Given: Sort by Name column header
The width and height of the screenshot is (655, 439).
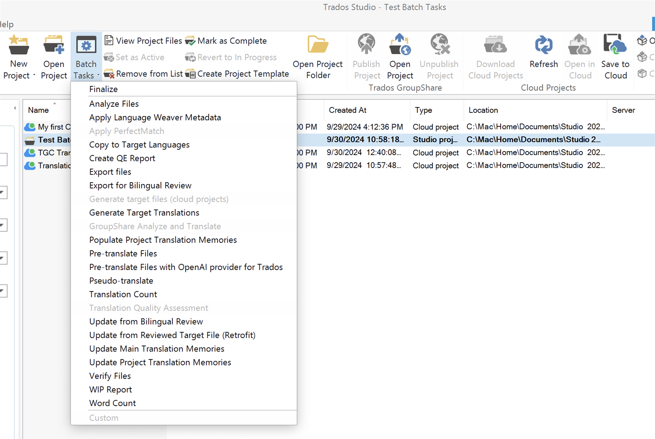Looking at the screenshot, I should pyautogui.click(x=38, y=110).
